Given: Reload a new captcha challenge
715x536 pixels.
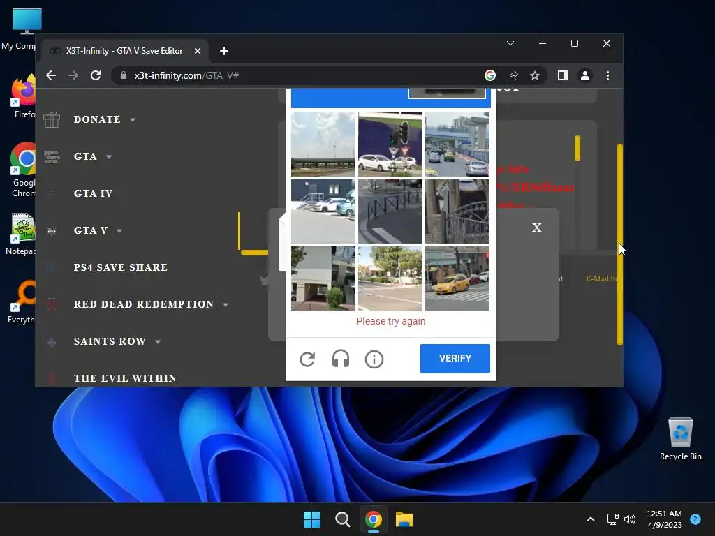Looking at the screenshot, I should (307, 359).
